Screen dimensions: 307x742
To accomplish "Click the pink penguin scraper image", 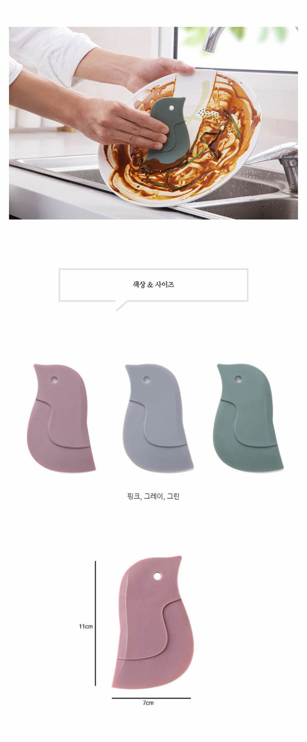I will (x=61, y=418).
